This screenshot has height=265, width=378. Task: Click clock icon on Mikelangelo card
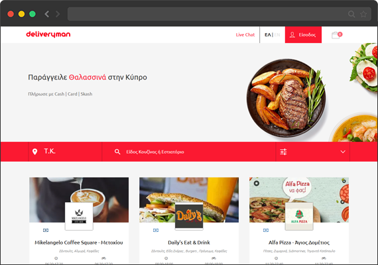[x=56, y=258]
